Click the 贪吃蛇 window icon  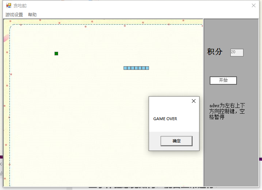8,6
